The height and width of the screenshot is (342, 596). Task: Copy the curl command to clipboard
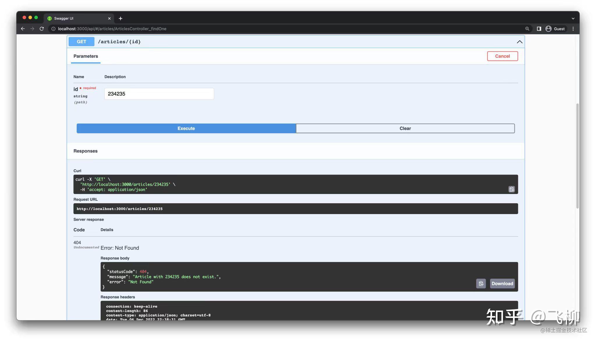[x=511, y=189]
